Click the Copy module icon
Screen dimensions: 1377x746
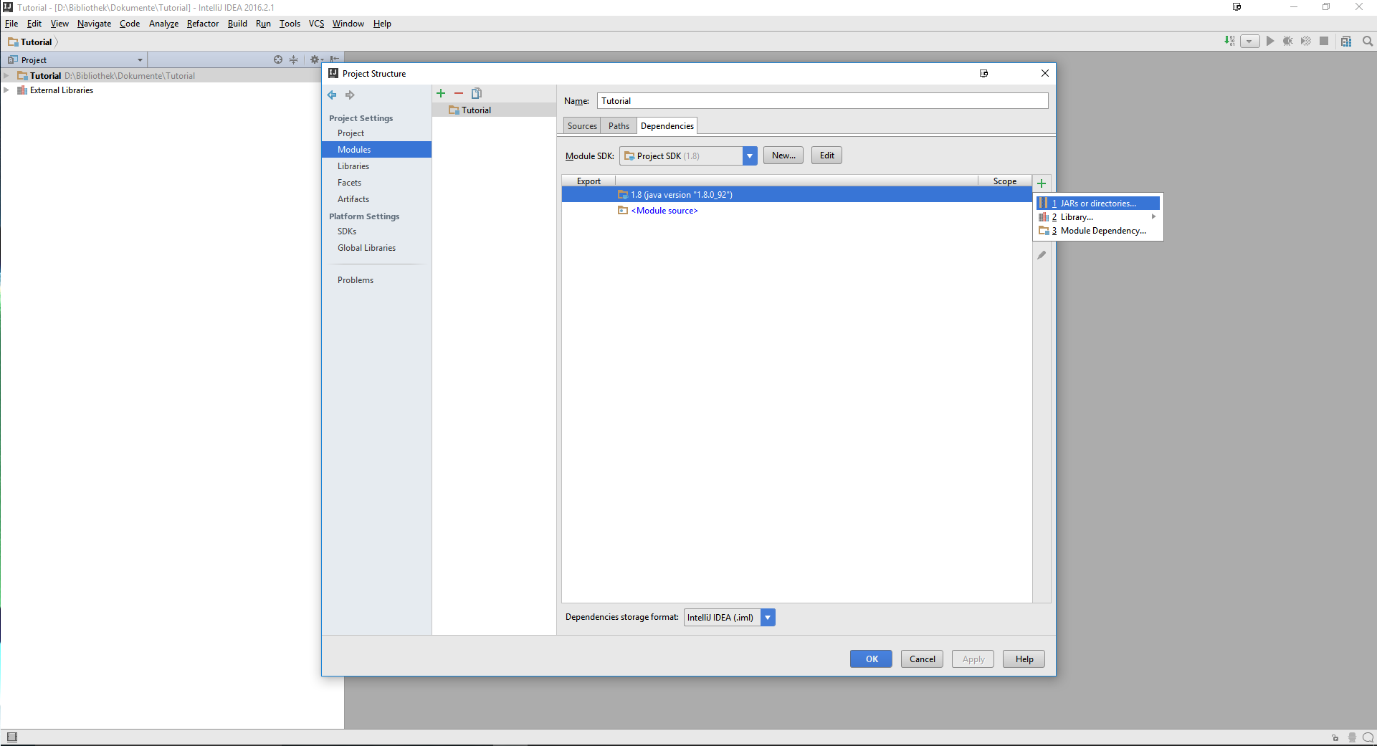(477, 93)
